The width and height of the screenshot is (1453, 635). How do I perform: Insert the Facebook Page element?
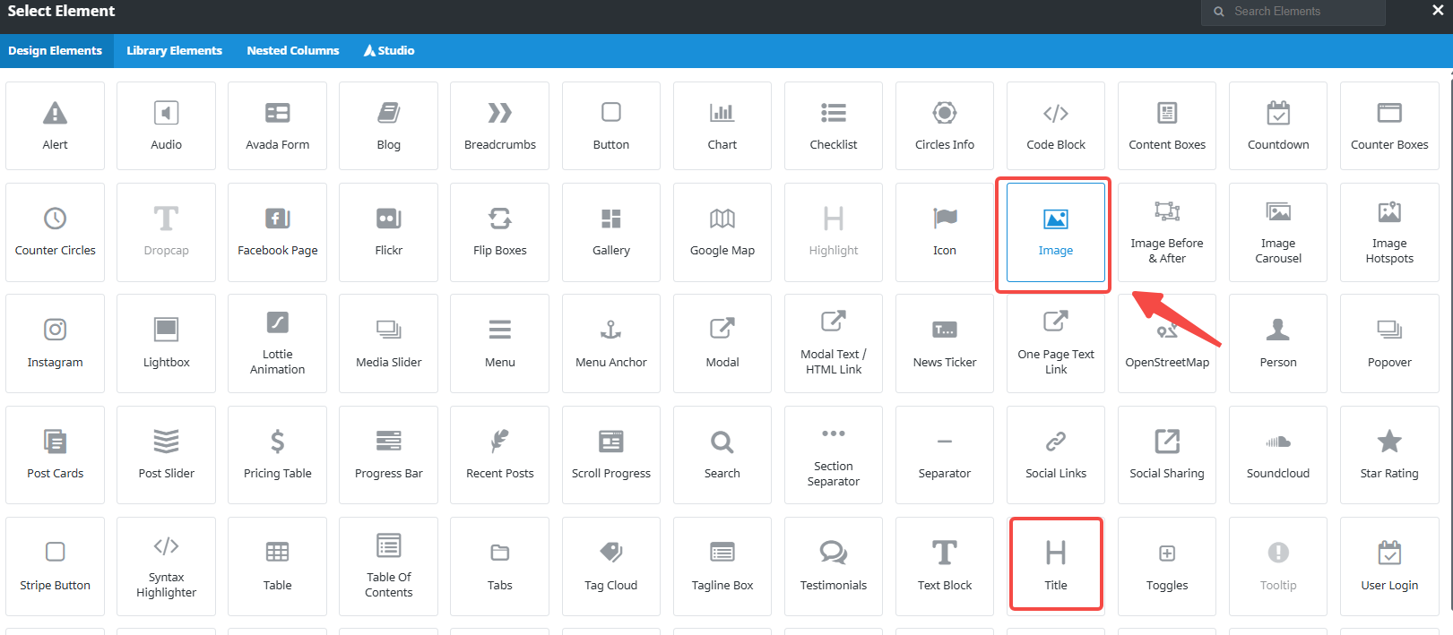(277, 233)
